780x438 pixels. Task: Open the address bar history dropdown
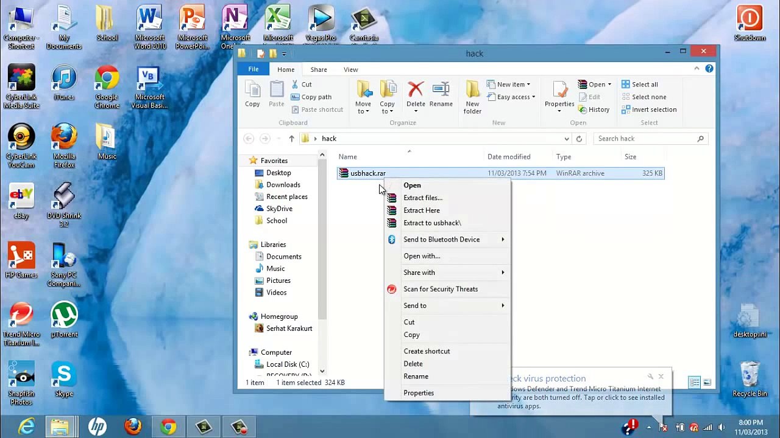(567, 139)
